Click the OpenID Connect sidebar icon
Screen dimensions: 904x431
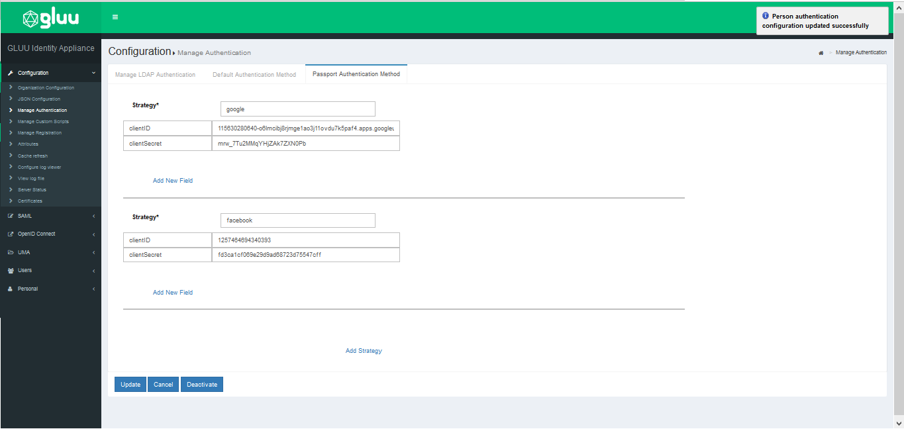11,234
